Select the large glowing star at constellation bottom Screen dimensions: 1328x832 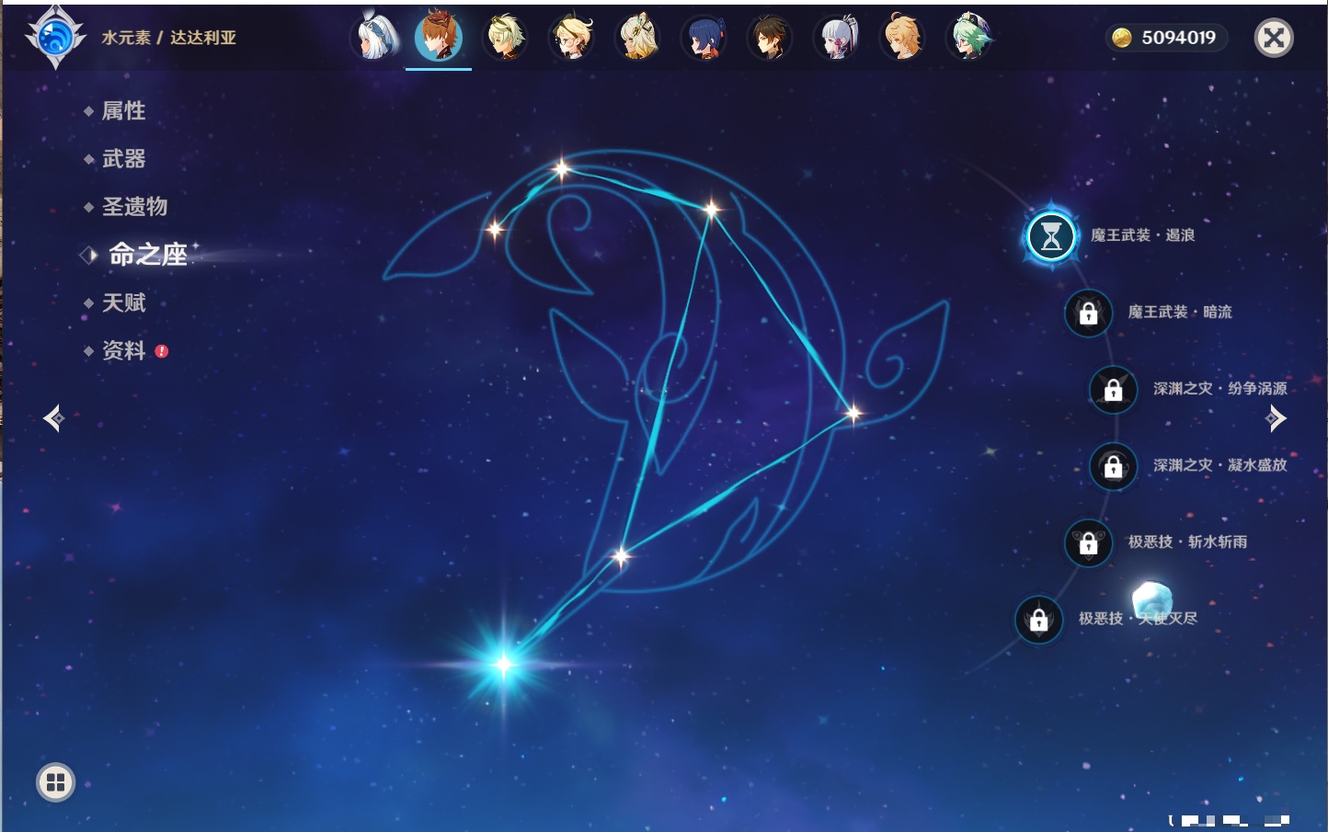click(504, 664)
